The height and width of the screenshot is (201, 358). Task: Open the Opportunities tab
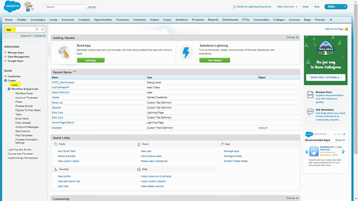point(103,20)
